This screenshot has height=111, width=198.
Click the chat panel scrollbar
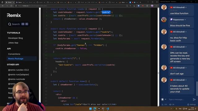pyautogui.click(x=197, y=88)
